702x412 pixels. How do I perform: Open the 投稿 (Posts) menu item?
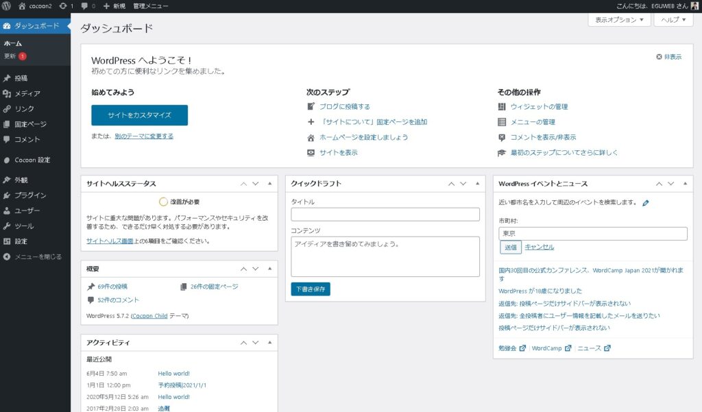(21, 78)
